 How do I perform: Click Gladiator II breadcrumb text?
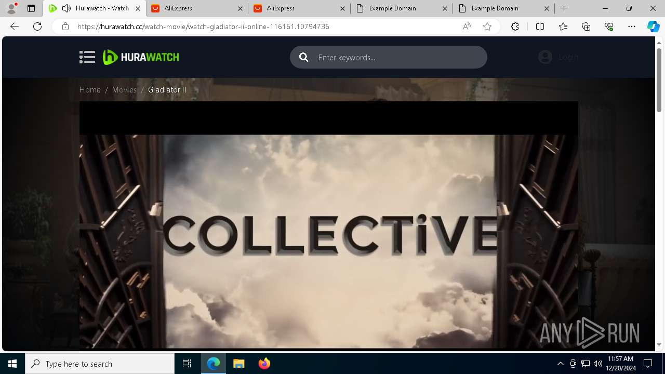[167, 90]
